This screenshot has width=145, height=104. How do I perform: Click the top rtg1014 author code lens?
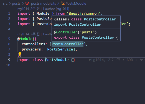click(43, 9)
